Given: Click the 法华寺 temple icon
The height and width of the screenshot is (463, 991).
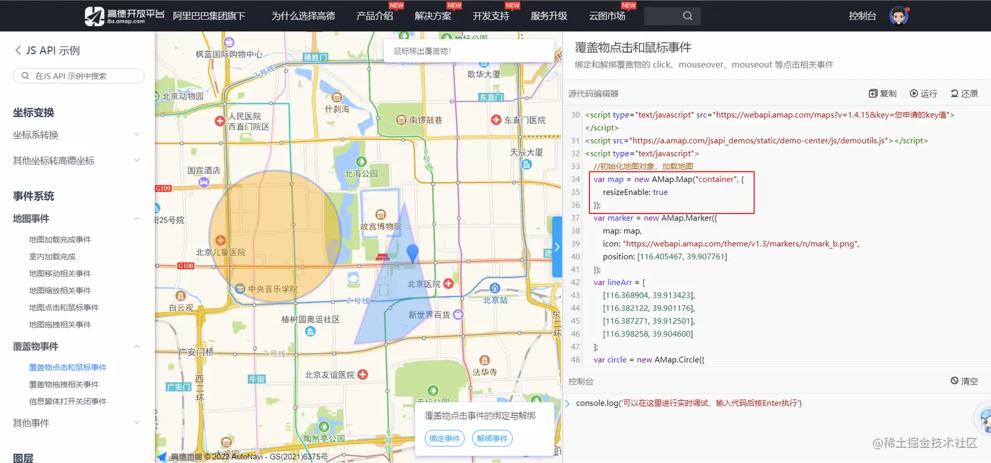Looking at the screenshot, I should tap(484, 360).
